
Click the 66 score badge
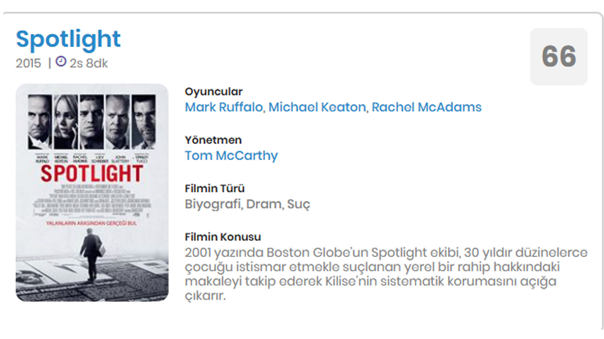[x=559, y=56]
